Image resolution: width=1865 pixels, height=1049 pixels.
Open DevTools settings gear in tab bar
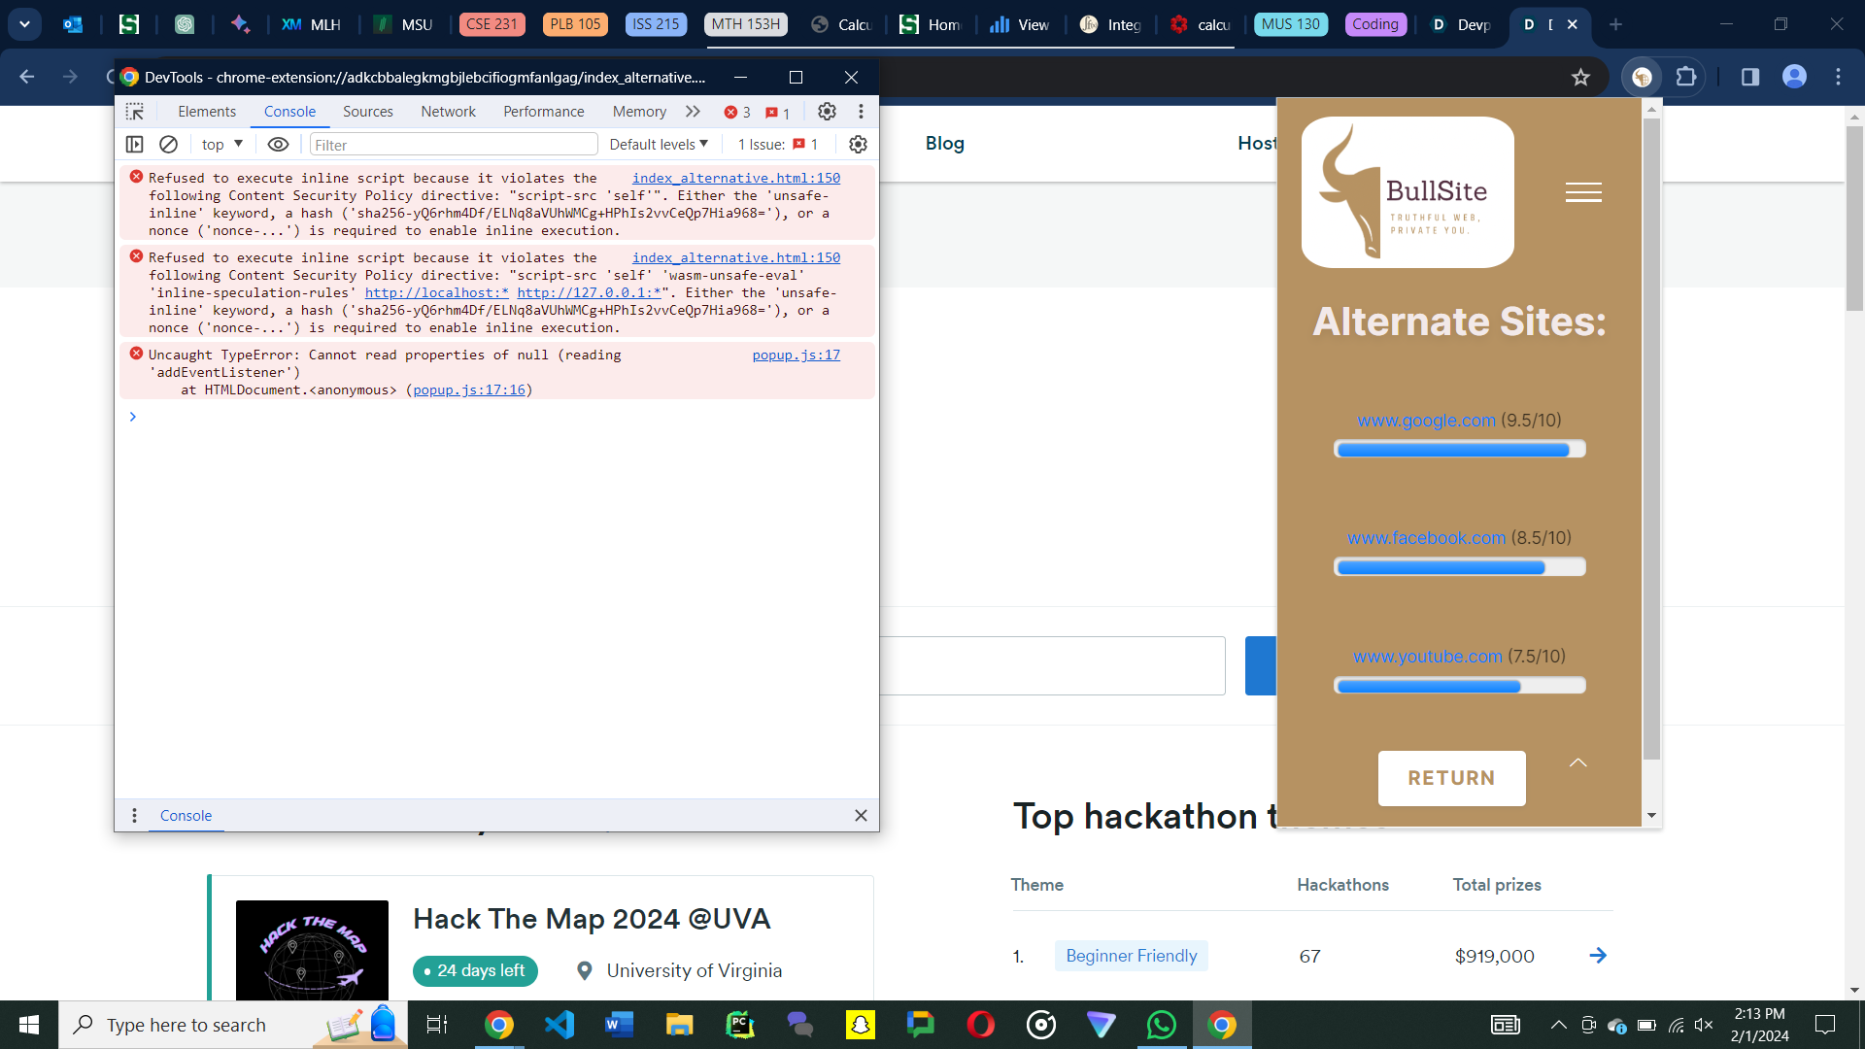pyautogui.click(x=827, y=112)
